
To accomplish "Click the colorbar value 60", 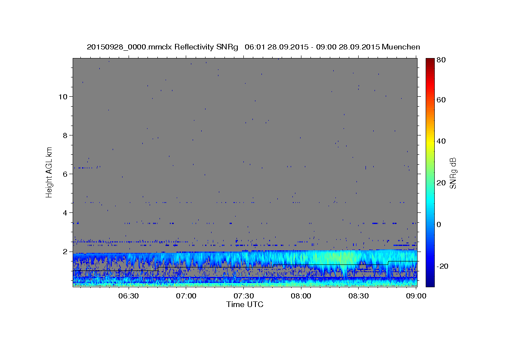I will point(440,99).
